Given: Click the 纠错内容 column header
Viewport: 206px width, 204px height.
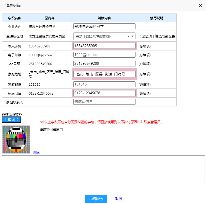Looking at the screenshot, I should pyautogui.click(x=104, y=18).
